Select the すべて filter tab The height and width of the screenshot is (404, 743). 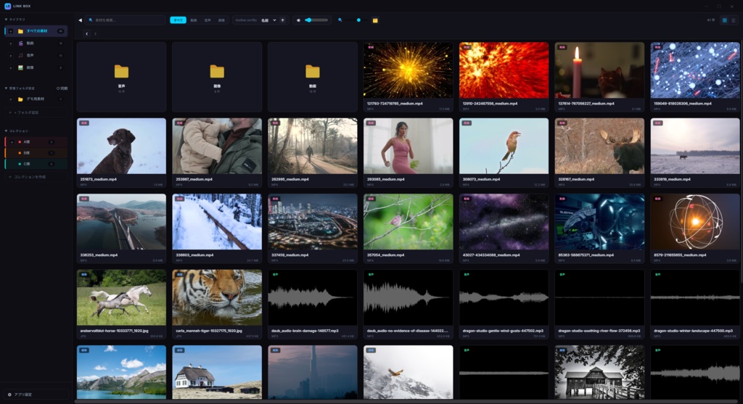178,20
